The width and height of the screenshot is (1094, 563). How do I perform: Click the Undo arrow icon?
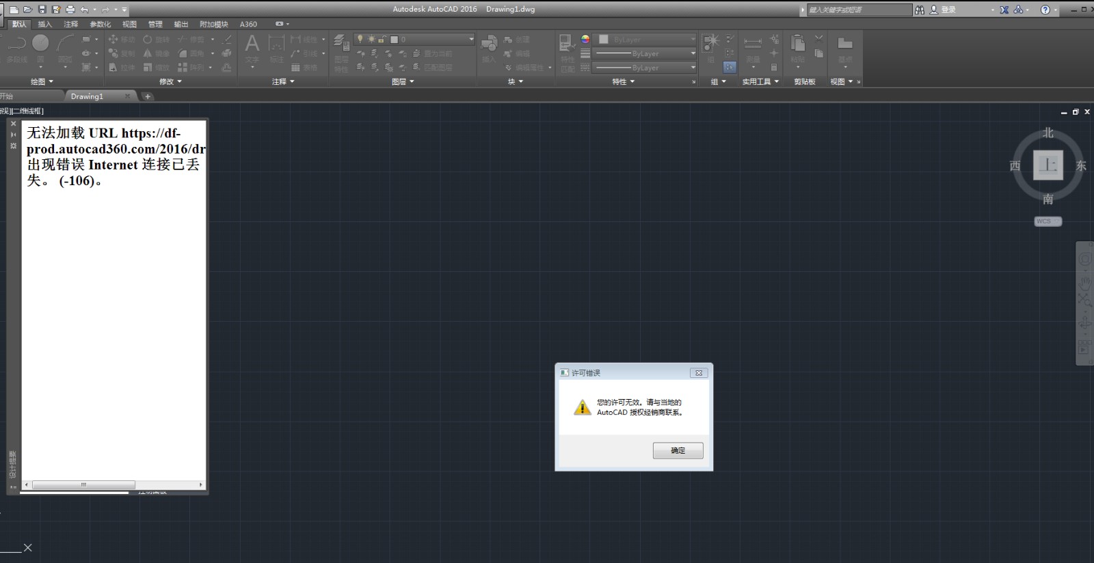[84, 10]
